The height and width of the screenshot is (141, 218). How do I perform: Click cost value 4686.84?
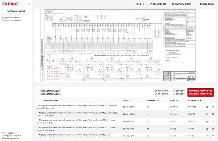(x=192, y=129)
